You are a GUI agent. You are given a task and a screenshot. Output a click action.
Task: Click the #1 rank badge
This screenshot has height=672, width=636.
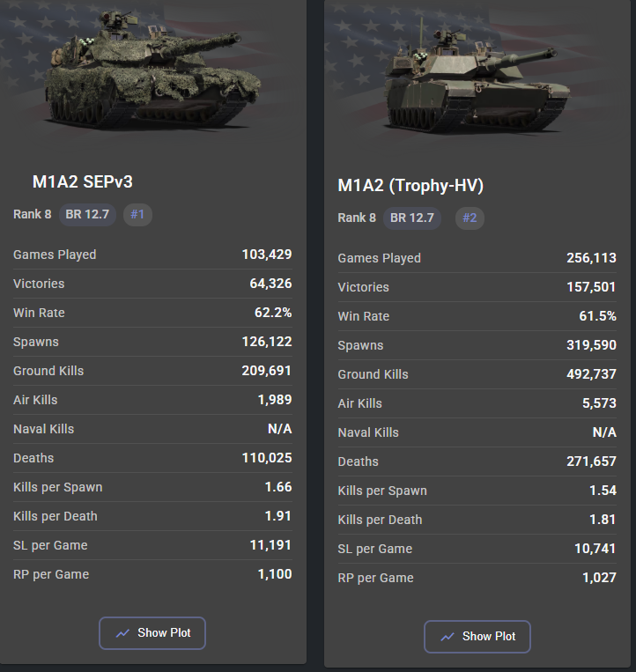[x=137, y=214]
